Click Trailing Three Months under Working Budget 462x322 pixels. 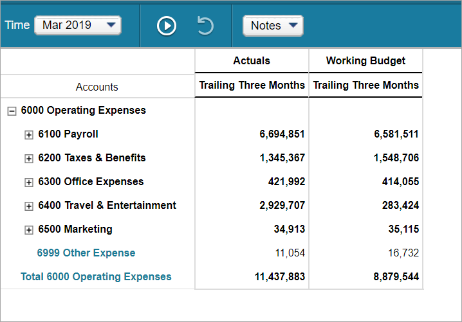(x=365, y=85)
